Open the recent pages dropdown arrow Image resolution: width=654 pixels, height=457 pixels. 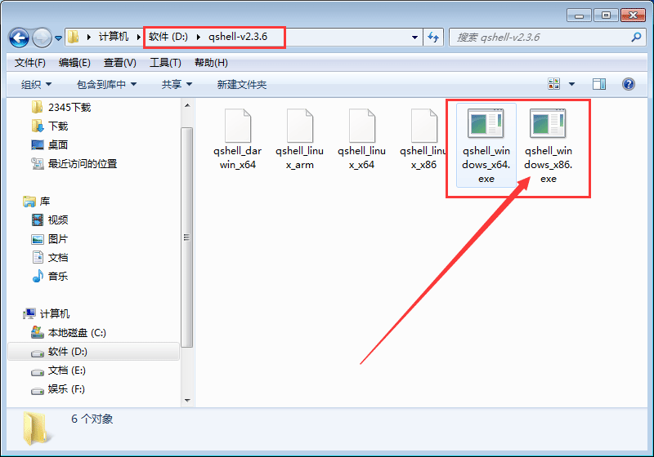(x=58, y=38)
